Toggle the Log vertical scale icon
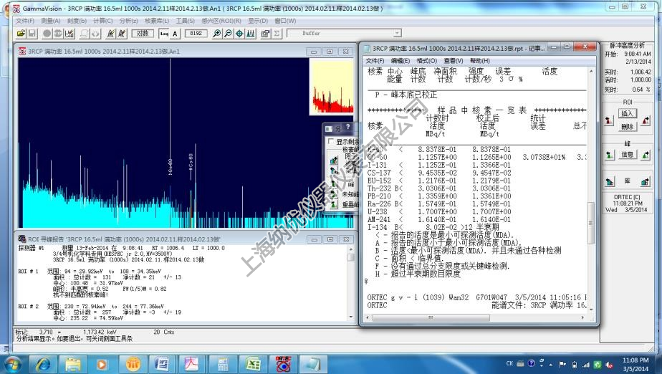662x374 pixels. (x=164, y=34)
